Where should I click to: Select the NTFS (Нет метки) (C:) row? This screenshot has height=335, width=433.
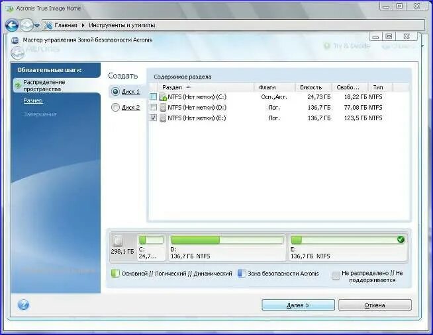[279, 97]
